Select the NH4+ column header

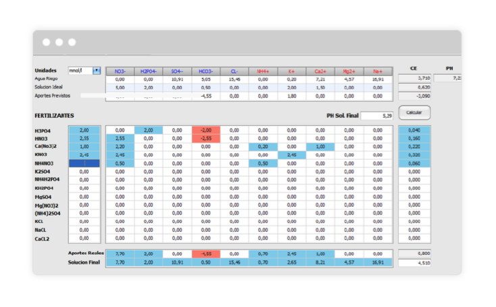(263, 70)
